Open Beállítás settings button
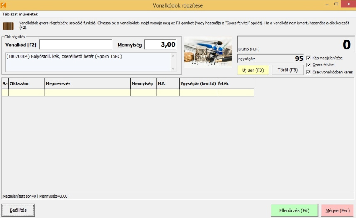This screenshot has height=218, width=356. point(18,210)
